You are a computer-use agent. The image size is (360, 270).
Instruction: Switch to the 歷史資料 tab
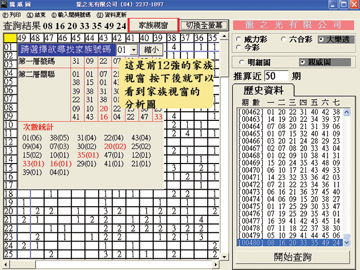tap(263, 90)
